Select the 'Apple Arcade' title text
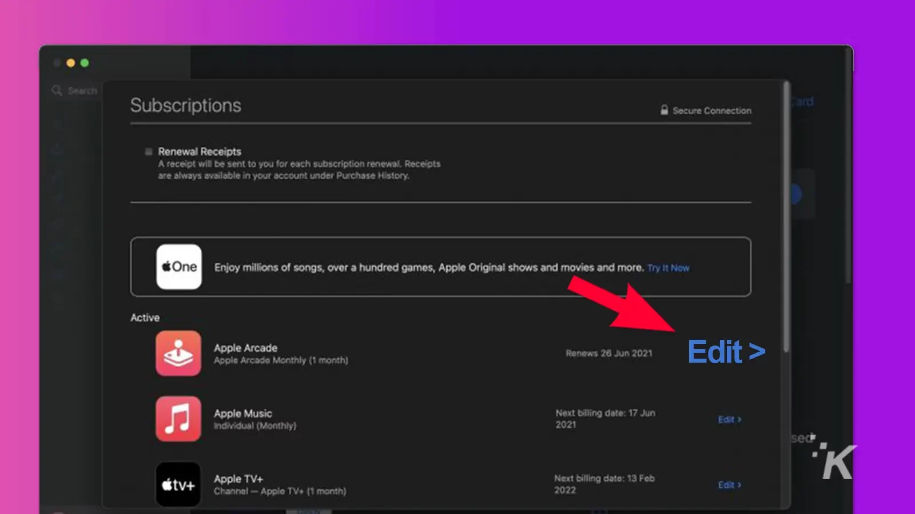 coord(245,348)
